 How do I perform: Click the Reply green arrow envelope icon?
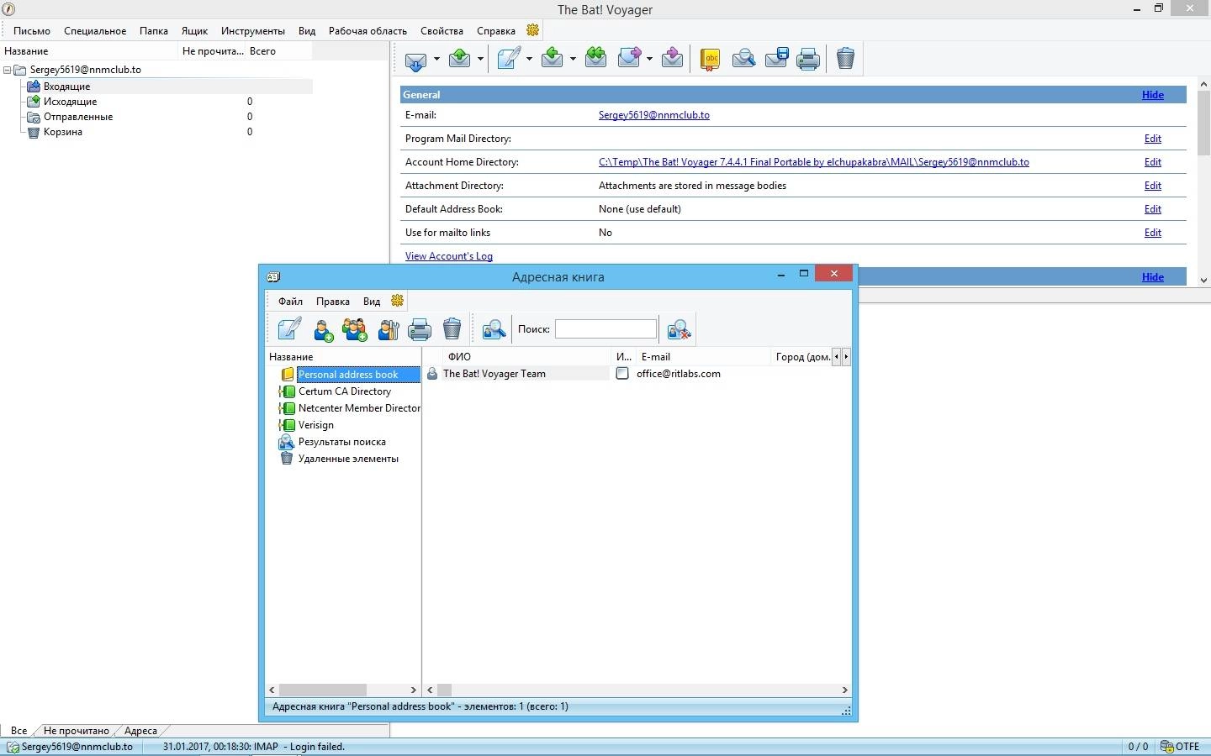(553, 58)
